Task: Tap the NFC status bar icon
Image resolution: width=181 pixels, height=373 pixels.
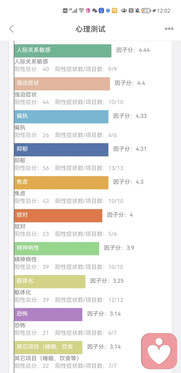Action: [x=131, y=11]
